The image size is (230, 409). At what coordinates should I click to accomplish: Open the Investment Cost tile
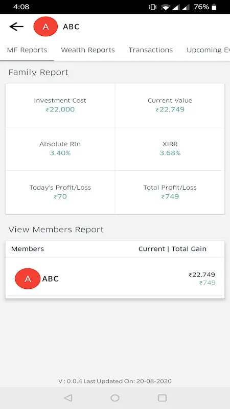tap(60, 105)
